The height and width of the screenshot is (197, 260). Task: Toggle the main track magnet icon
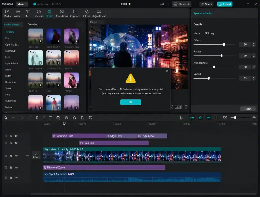coord(192,118)
